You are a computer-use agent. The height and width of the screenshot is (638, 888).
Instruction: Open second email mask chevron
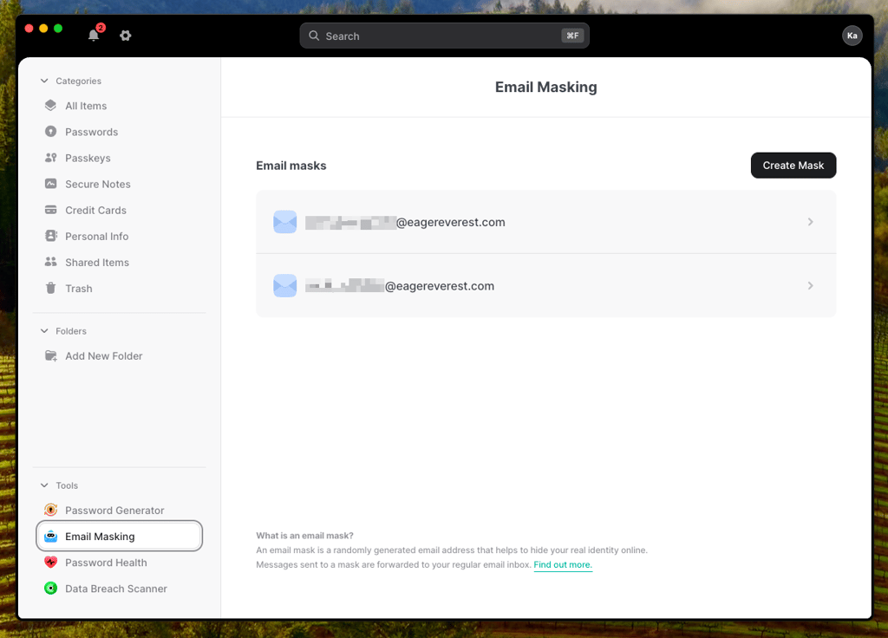(x=811, y=286)
